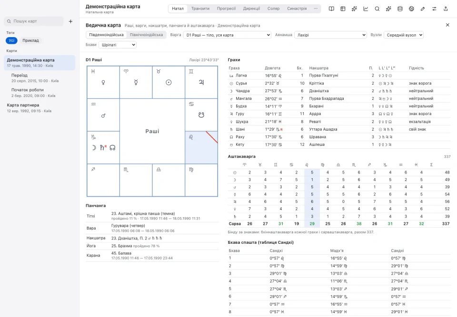
Task: Open the three-dots more tabs menu
Action: click(315, 9)
